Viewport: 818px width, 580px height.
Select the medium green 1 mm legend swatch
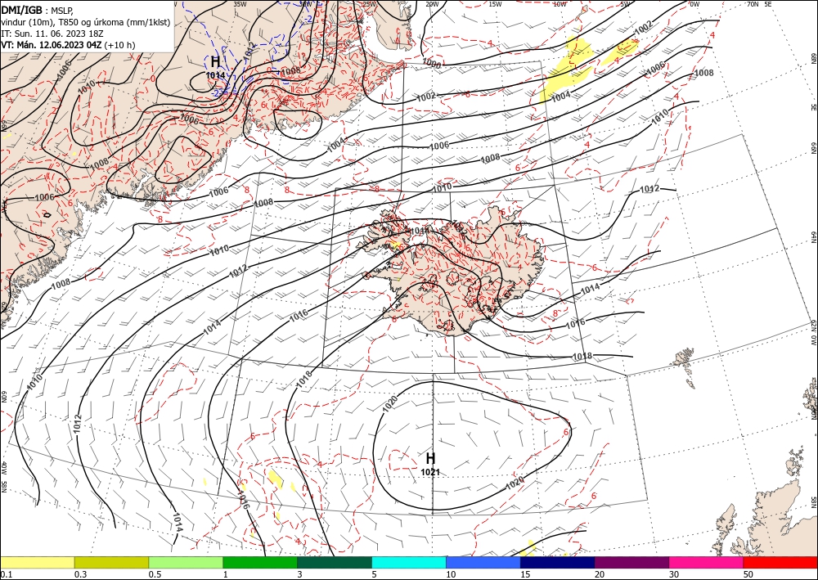[260, 563]
